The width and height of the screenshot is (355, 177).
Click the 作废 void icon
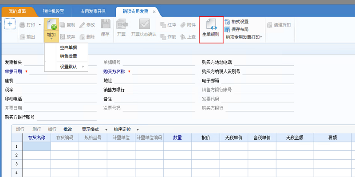(163, 37)
